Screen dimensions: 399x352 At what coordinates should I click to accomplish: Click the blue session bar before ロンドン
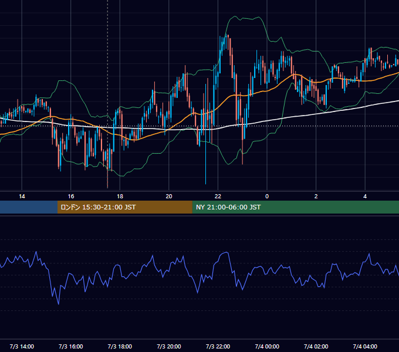(29, 207)
